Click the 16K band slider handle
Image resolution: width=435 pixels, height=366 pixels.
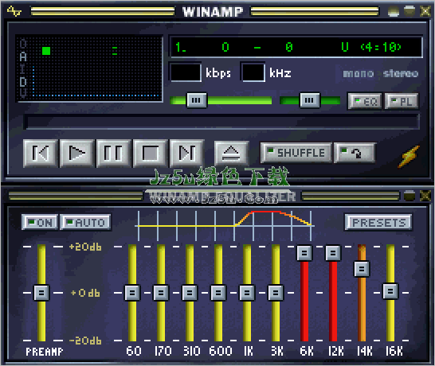[390, 291]
